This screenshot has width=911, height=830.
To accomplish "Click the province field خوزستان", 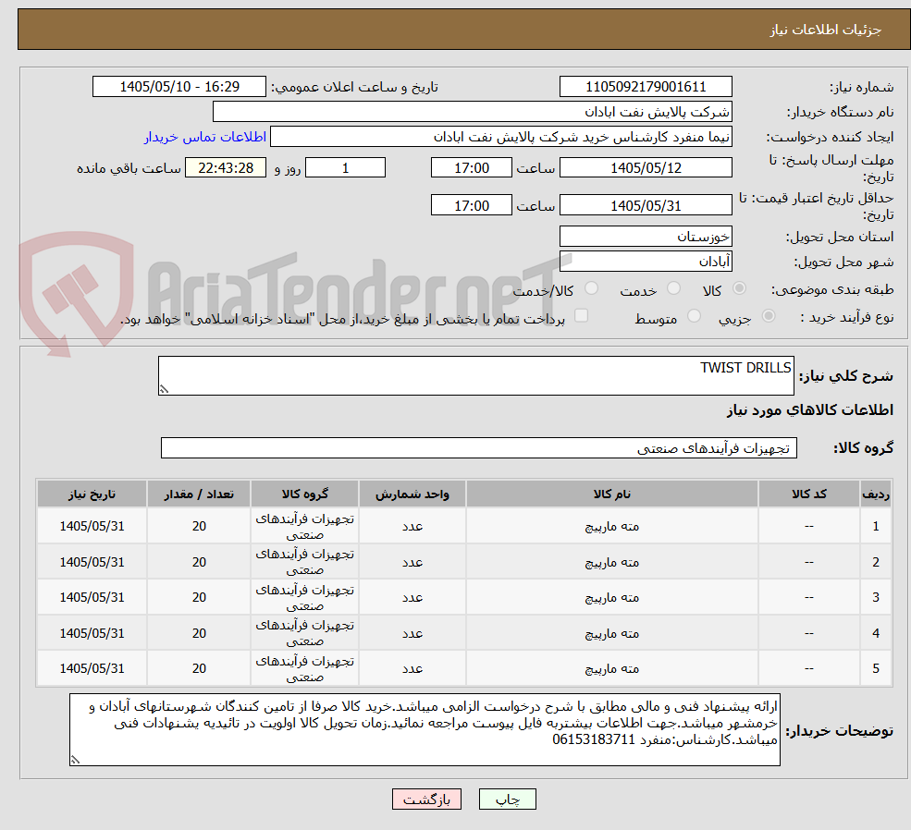I will [646, 237].
